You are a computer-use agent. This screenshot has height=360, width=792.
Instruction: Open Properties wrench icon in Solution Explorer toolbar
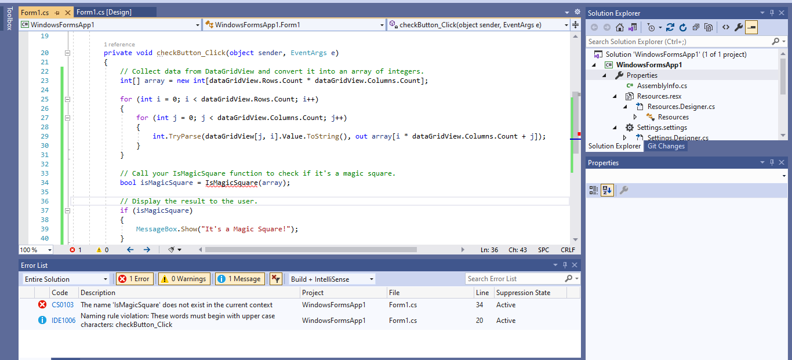pyautogui.click(x=738, y=27)
